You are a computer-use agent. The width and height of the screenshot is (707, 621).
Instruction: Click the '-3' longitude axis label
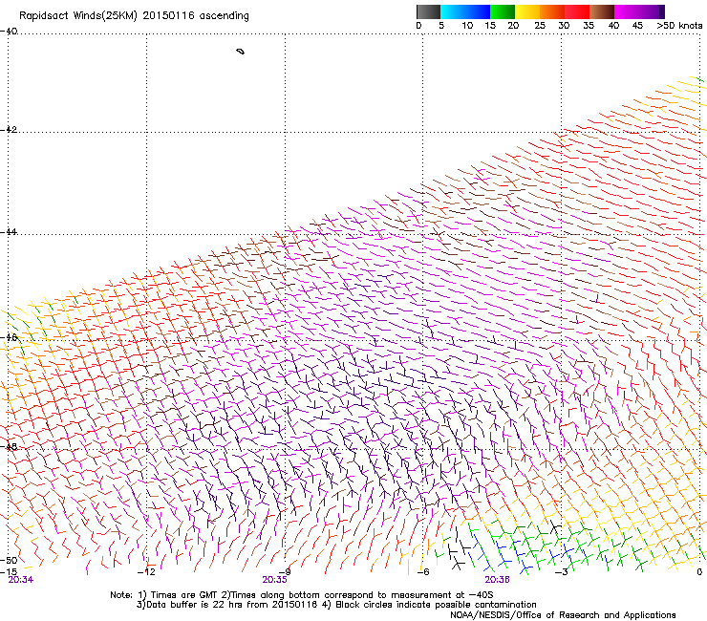(x=562, y=572)
